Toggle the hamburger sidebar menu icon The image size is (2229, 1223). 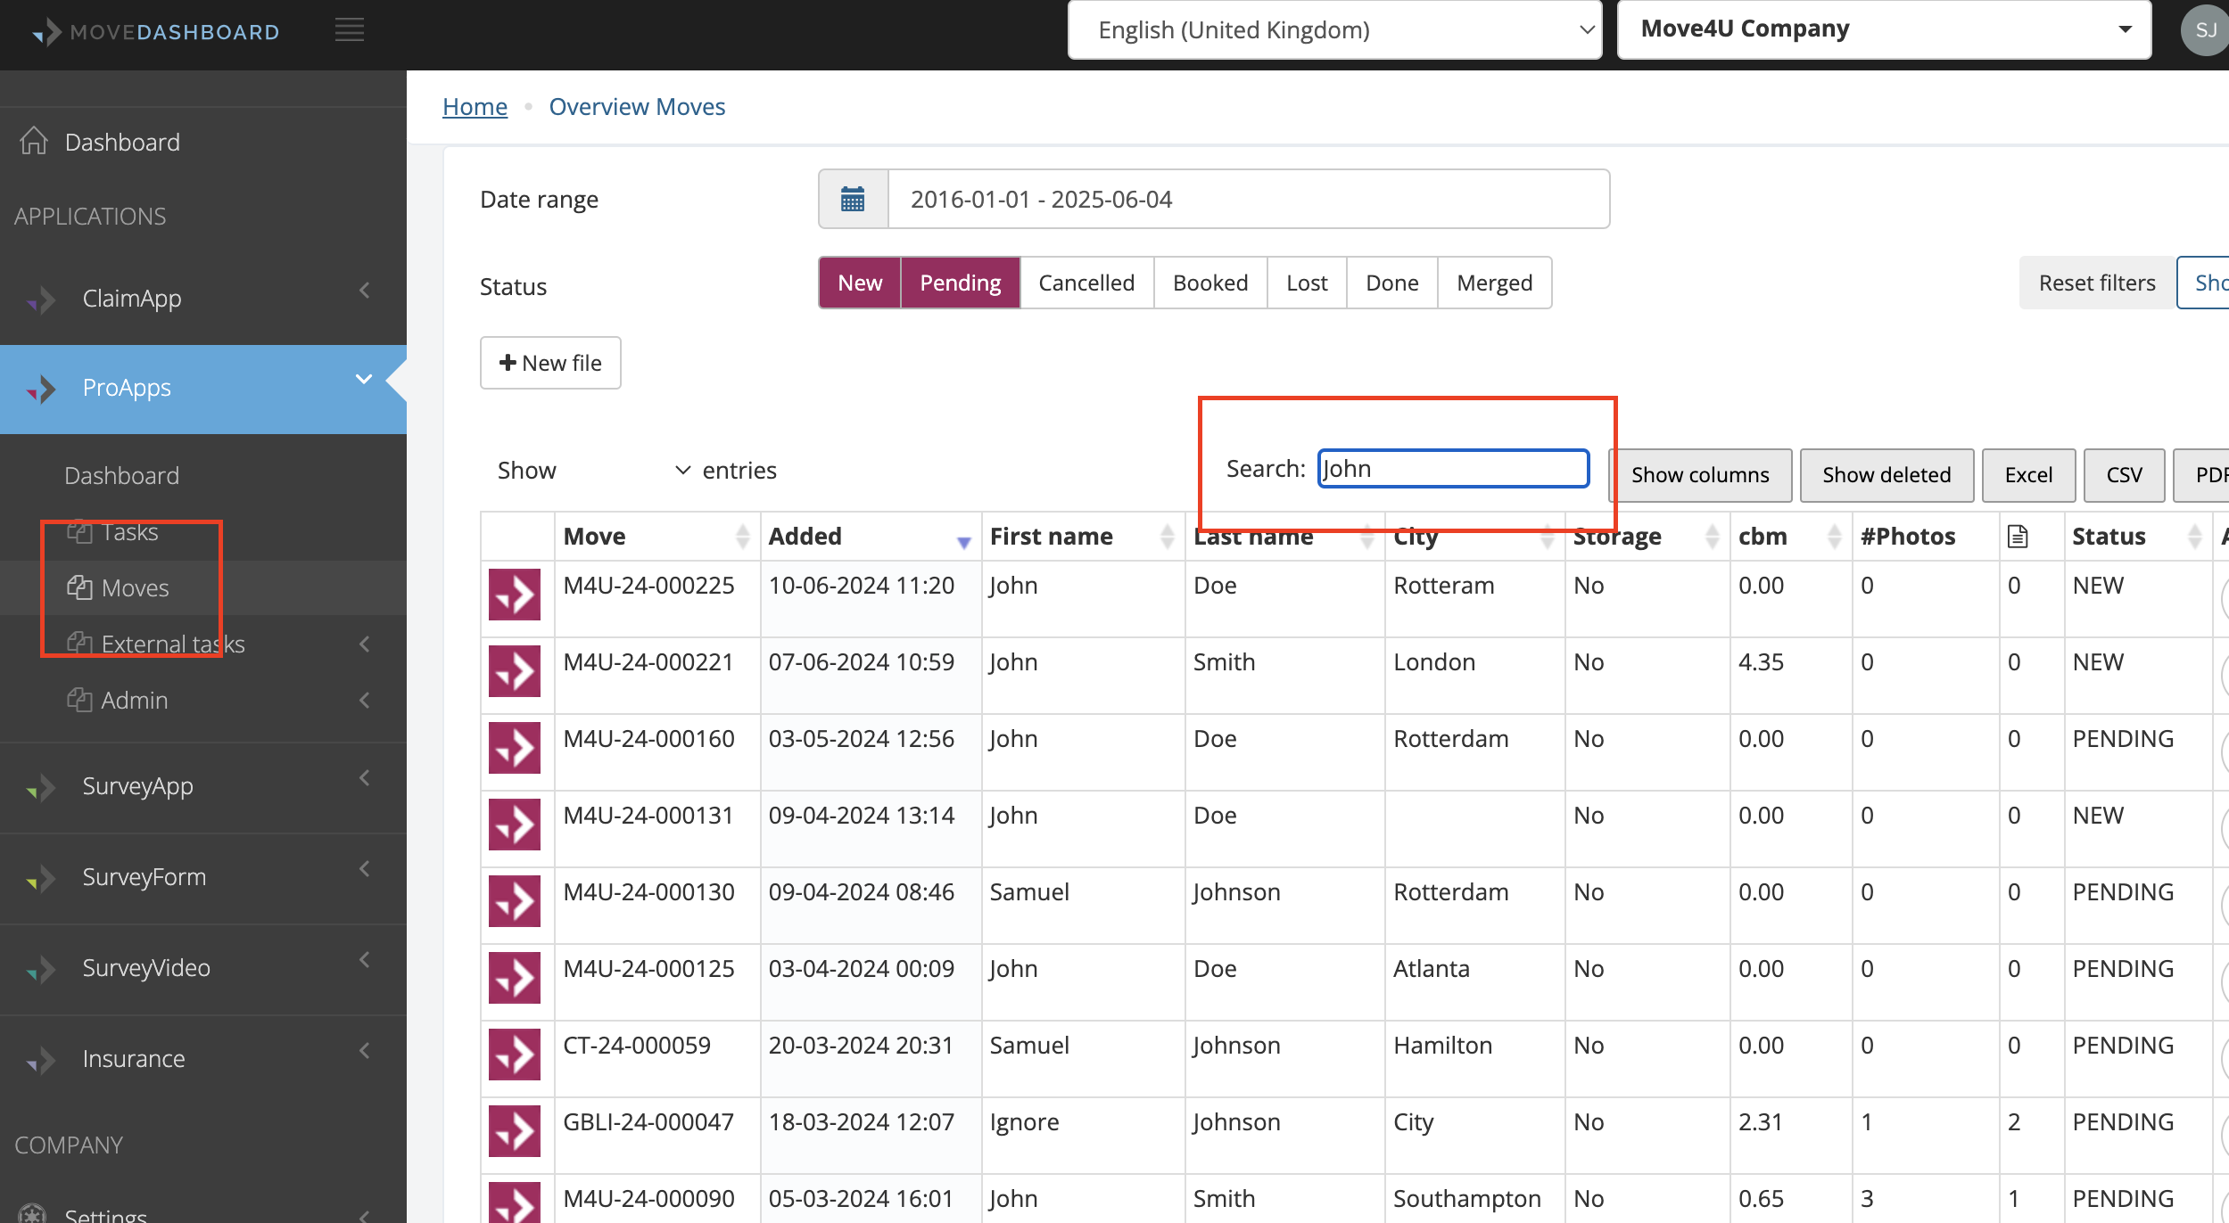tap(350, 30)
